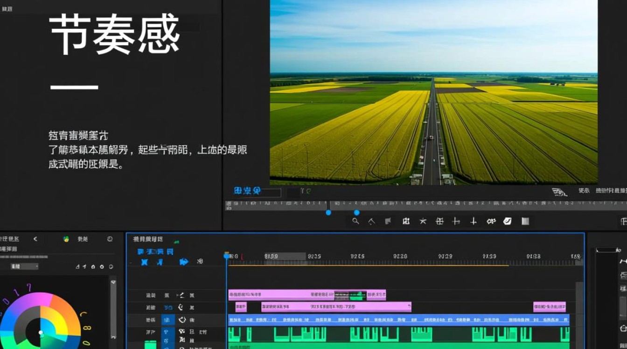Click the leftmost blue handle under the preview ruler
This screenshot has height=349, width=627.
coord(328,213)
